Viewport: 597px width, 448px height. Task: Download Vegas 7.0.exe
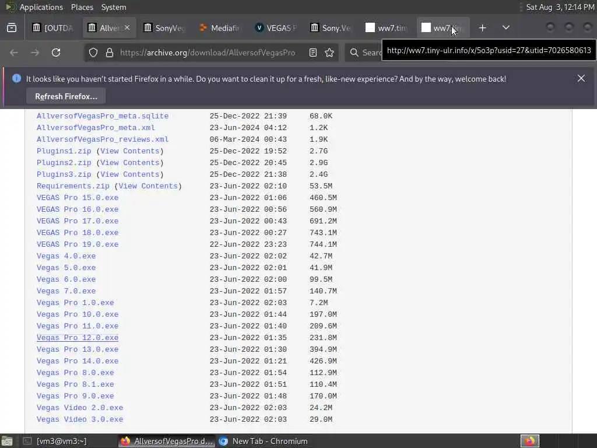(66, 291)
